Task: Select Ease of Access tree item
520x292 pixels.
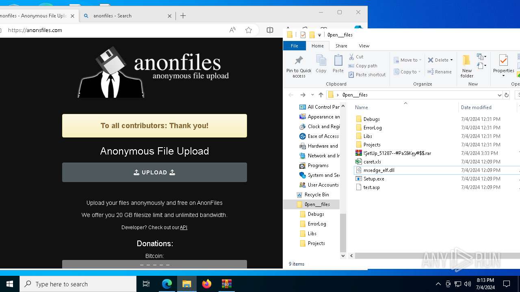Action: 319,136
